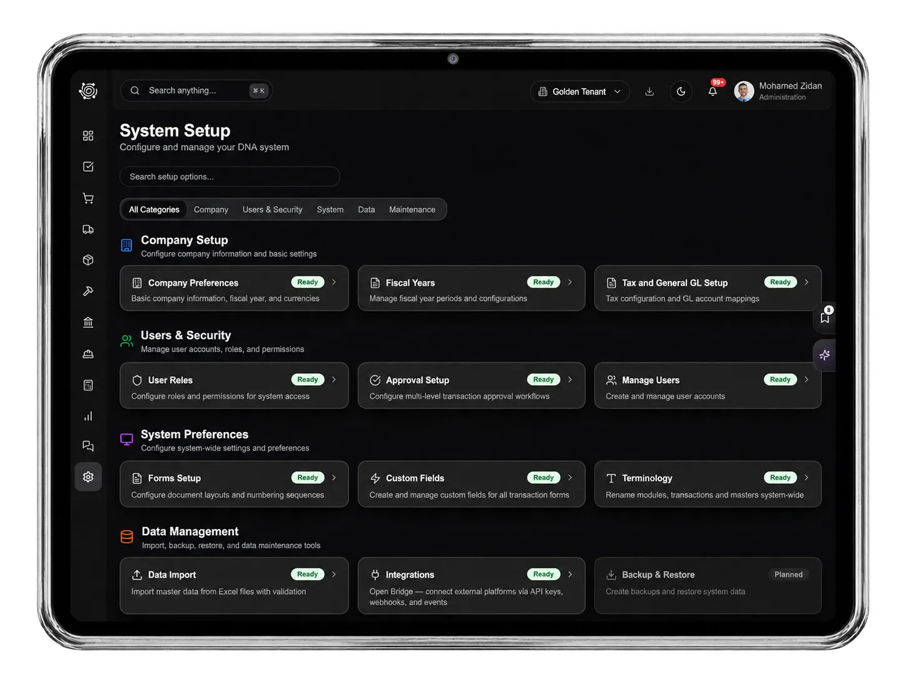The height and width of the screenshot is (679, 906).
Task: Click the app logo in top-left corner
Action: pos(88,91)
